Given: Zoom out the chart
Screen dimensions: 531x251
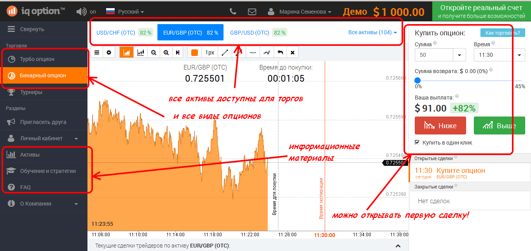Looking at the screenshot, I should click(154, 52).
